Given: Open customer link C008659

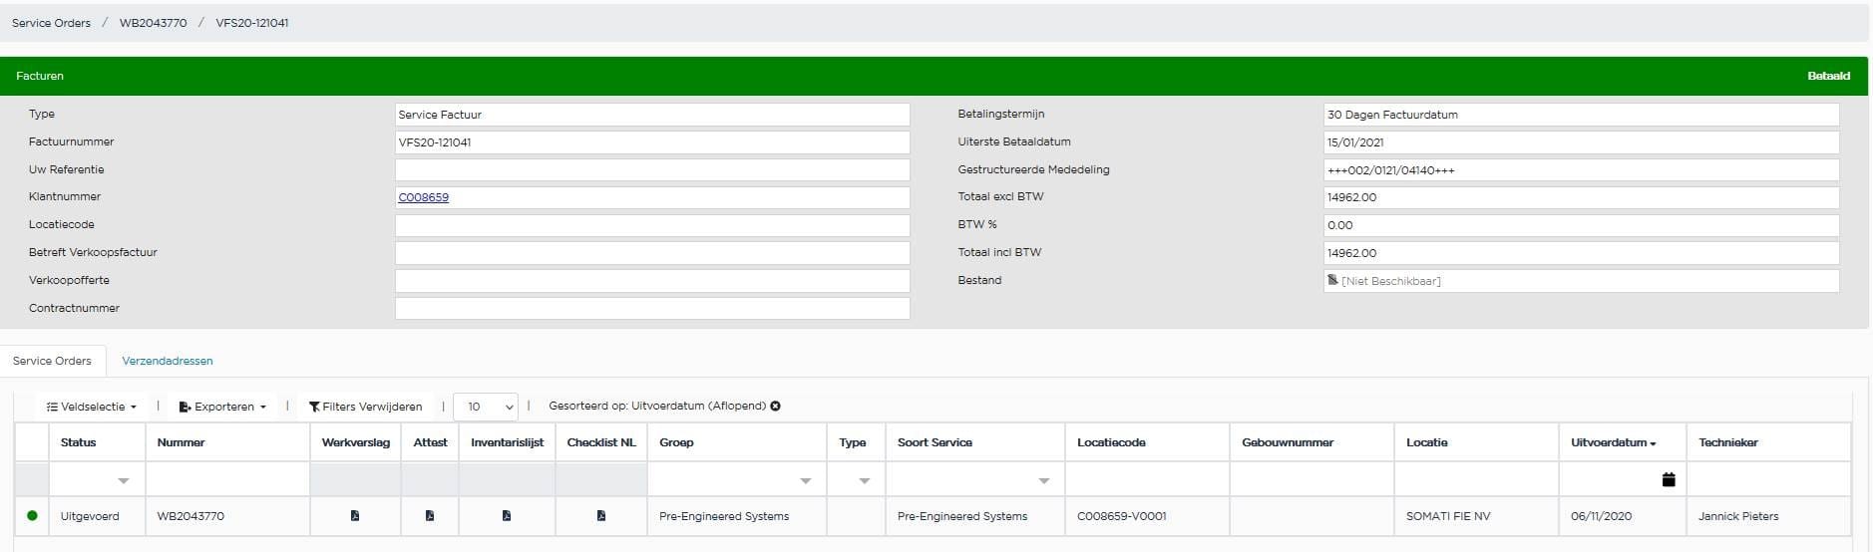Looking at the screenshot, I should 424,197.
